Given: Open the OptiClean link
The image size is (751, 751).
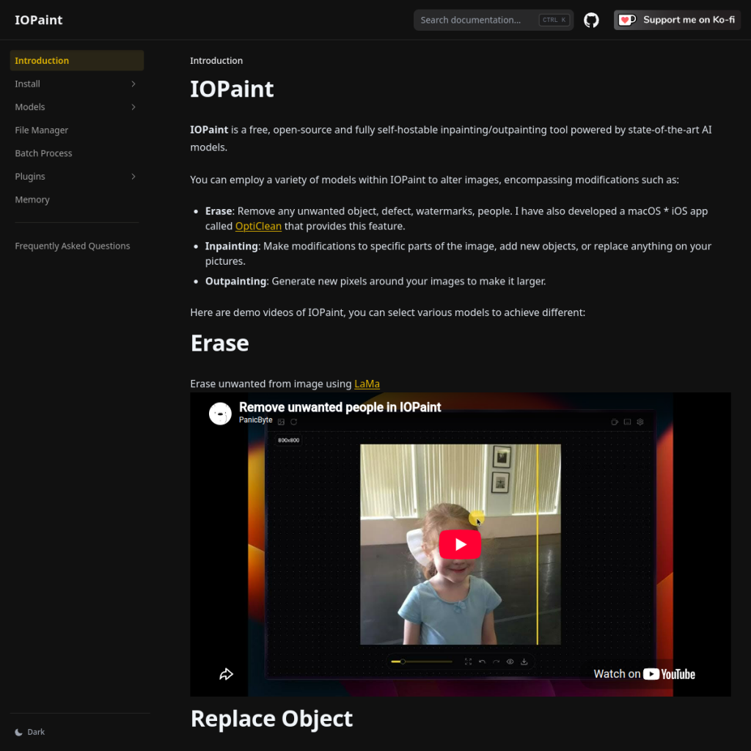Looking at the screenshot, I should point(258,226).
